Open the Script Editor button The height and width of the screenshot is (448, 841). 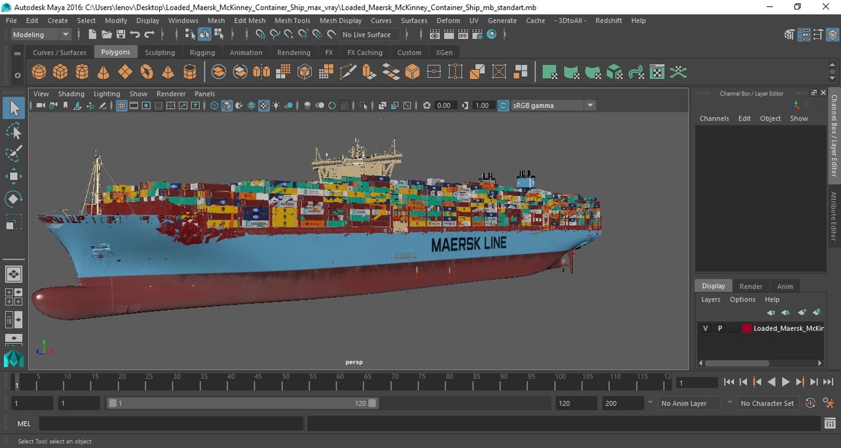[830, 423]
